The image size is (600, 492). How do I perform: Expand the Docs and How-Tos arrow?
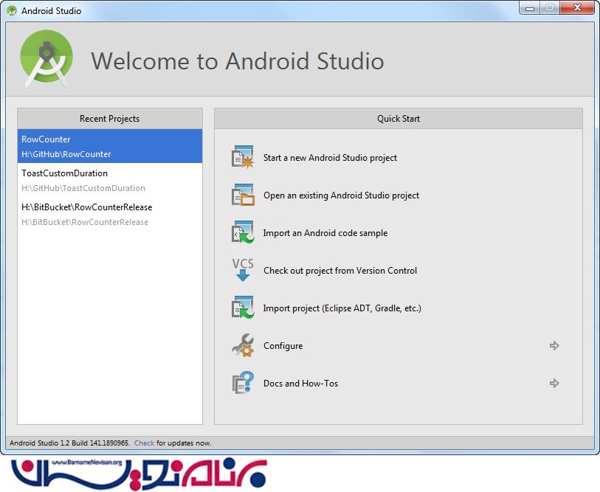[x=554, y=383]
